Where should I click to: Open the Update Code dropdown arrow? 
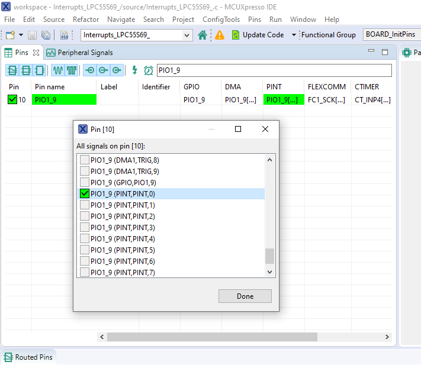pos(294,35)
